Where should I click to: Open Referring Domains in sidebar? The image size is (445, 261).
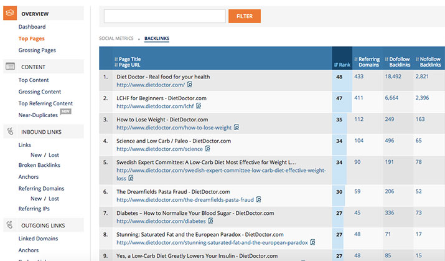tap(42, 189)
